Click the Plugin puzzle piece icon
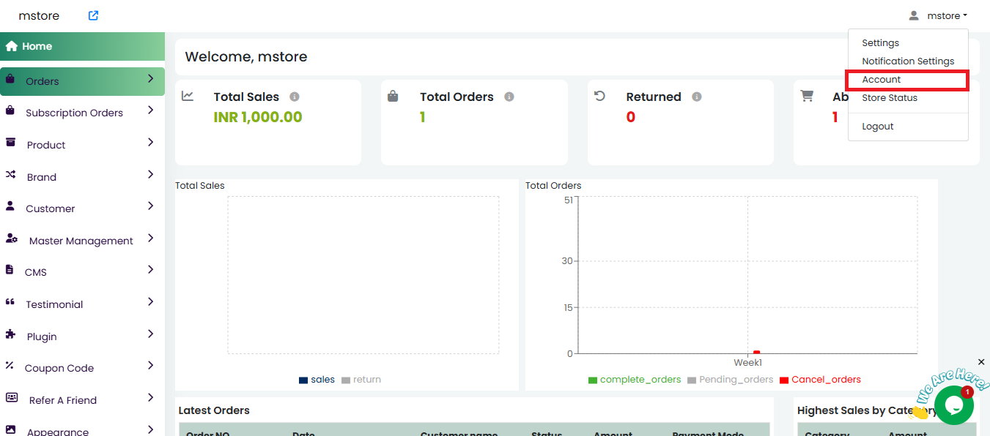The width and height of the screenshot is (990, 436). coord(10,334)
